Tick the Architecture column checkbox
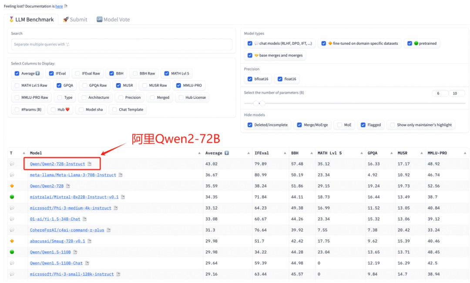Image resolution: width=470 pixels, height=283 pixels. (x=84, y=98)
